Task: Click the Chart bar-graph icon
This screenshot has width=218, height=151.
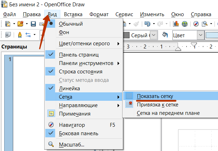Action: 176,24
